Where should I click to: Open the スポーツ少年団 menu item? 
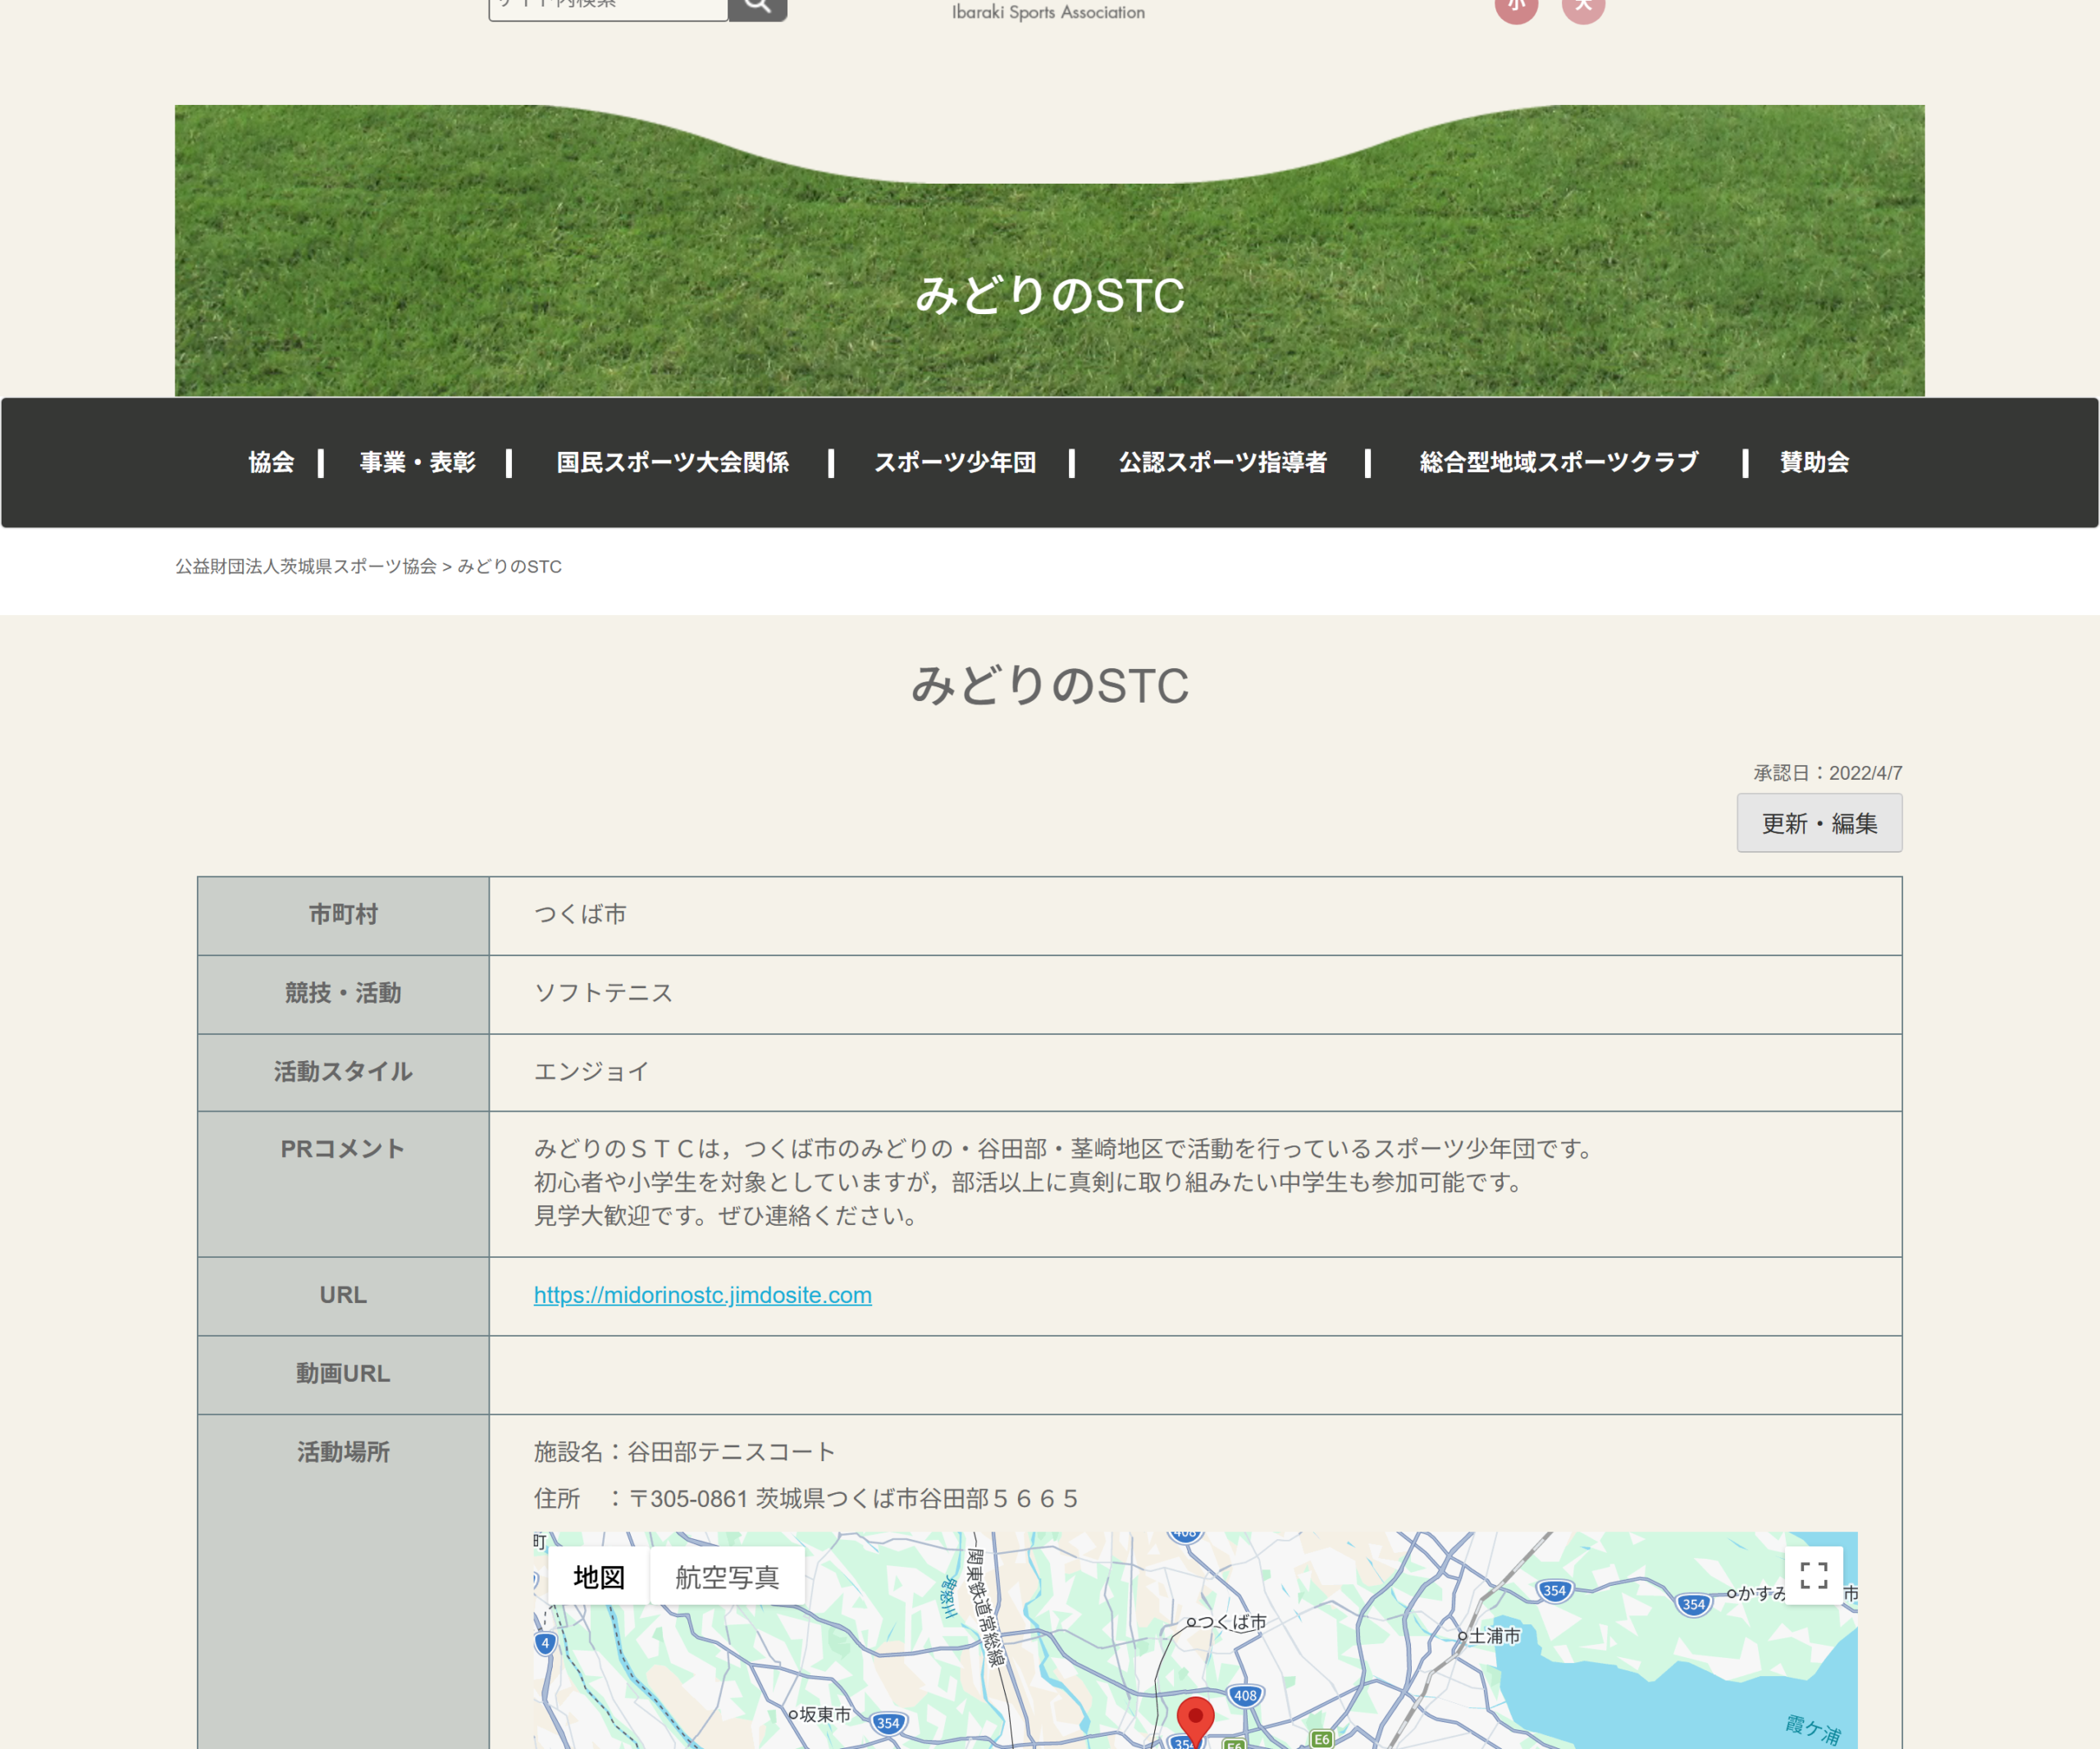click(955, 462)
